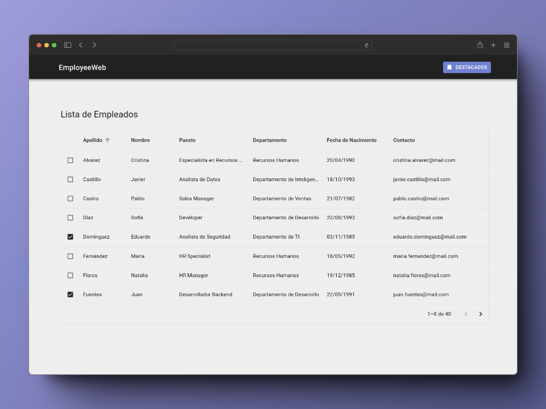Go to next page of employees
Screen dimensions: 546x409
pos(481,314)
